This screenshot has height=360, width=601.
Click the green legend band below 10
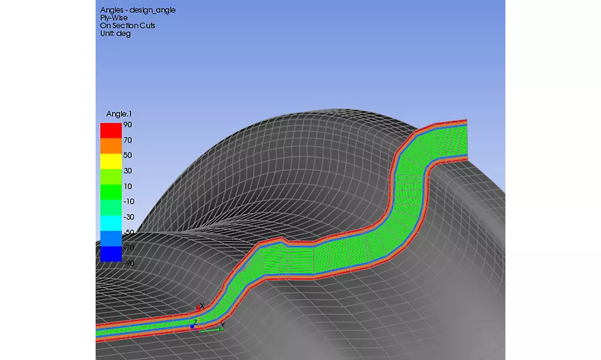[x=111, y=192]
